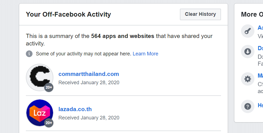
Task: Open the blue link beside key icon
Action: (x=260, y=28)
